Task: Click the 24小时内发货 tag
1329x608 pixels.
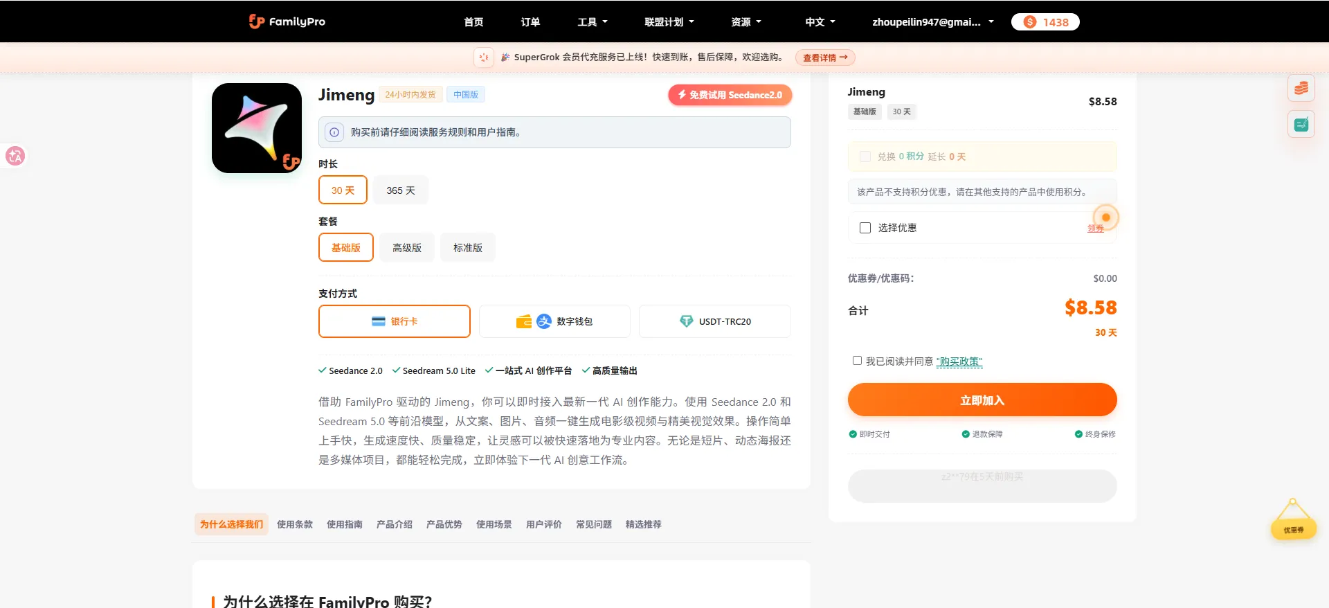Action: point(410,95)
